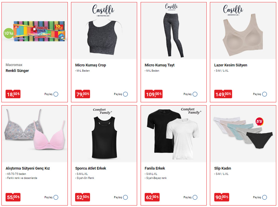Click the share circle for Renkli Sünger
This screenshot has height=207, width=278.
click(56, 94)
